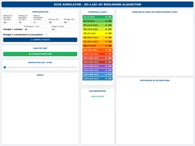The width and height of the screenshot is (195, 146).
Task: Click the calculator icon on LANCER LE CALCUL
Action: tap(31, 40)
